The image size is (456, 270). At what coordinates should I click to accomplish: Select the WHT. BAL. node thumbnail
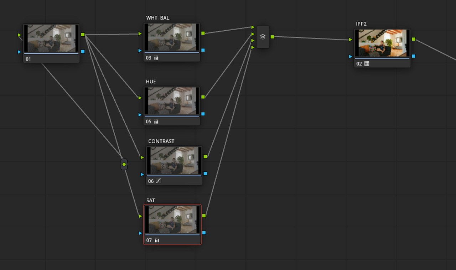point(172,37)
